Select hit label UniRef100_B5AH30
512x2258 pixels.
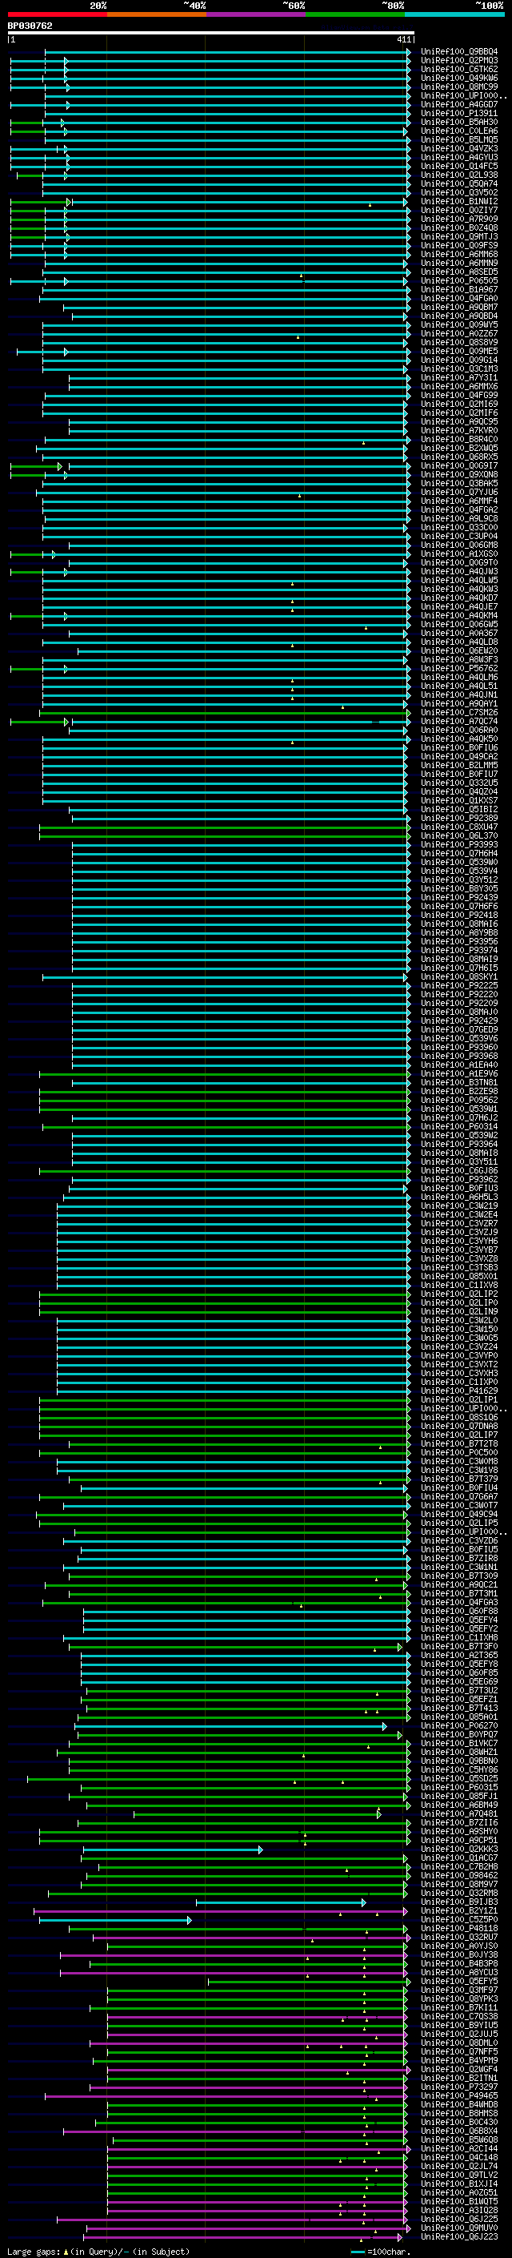pyautogui.click(x=458, y=122)
